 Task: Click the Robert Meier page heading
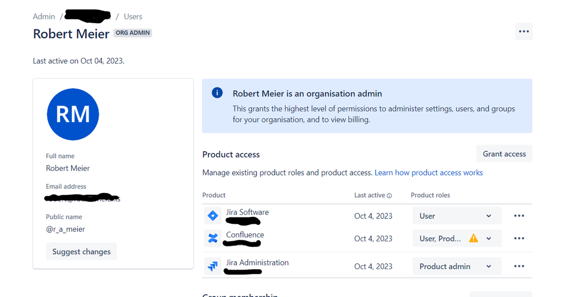coord(72,34)
